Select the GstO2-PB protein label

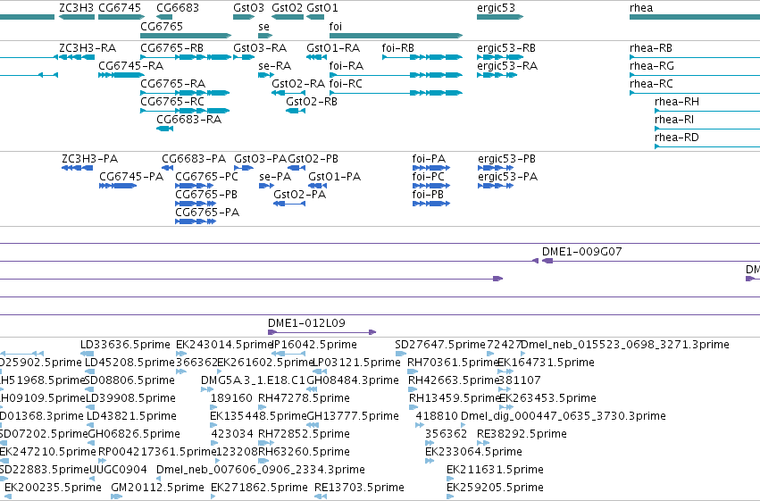click(313, 159)
